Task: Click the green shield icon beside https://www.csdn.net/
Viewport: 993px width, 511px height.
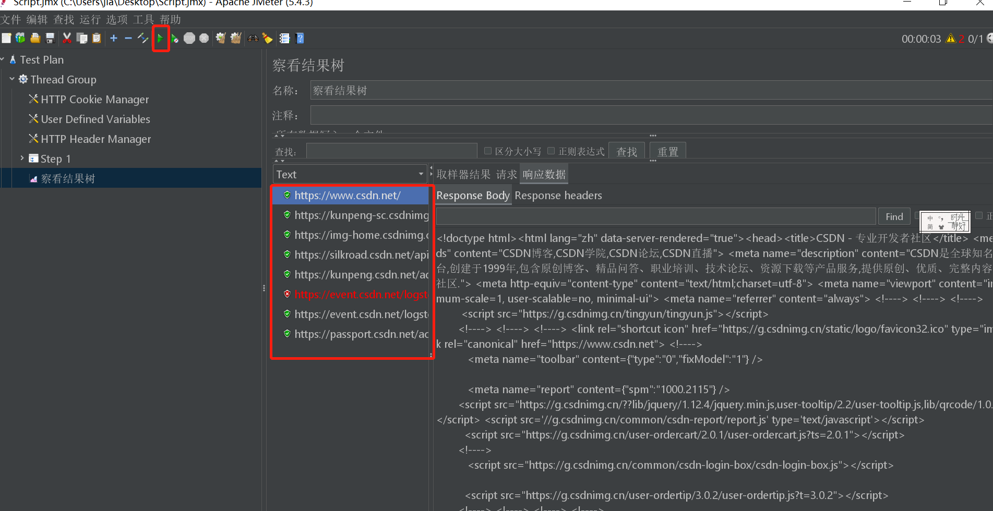Action: pyautogui.click(x=287, y=195)
